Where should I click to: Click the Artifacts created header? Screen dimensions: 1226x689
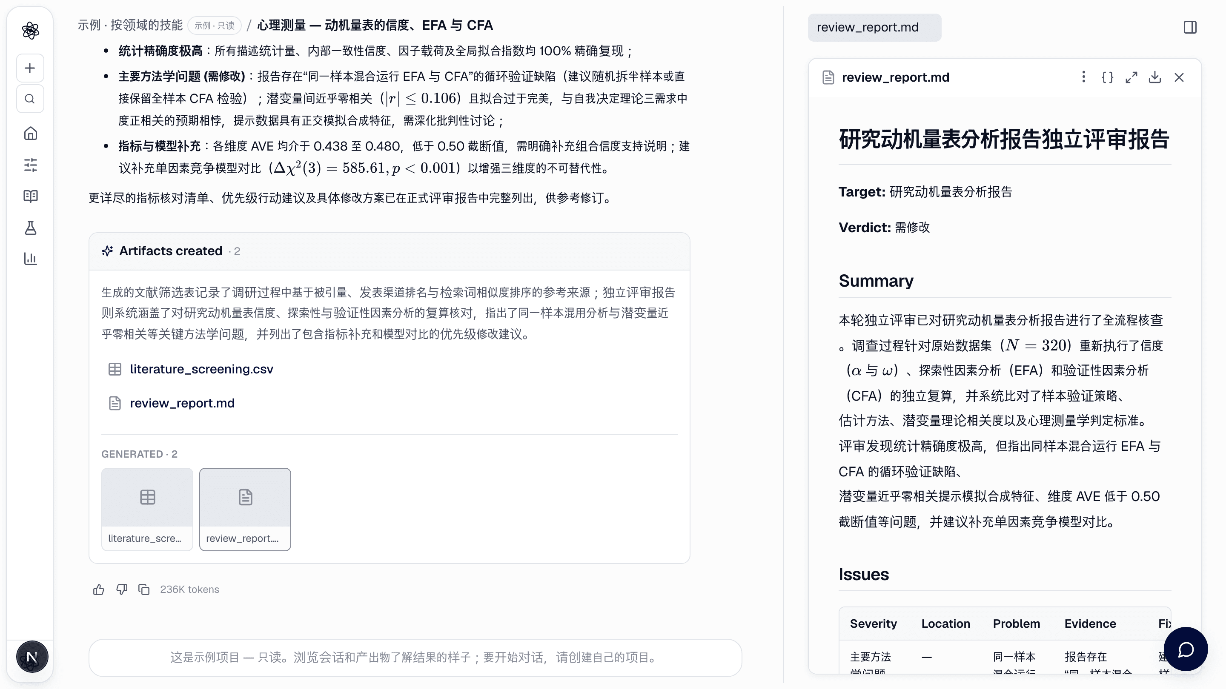point(170,251)
